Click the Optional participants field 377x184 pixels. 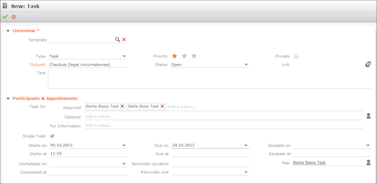(x=224, y=116)
